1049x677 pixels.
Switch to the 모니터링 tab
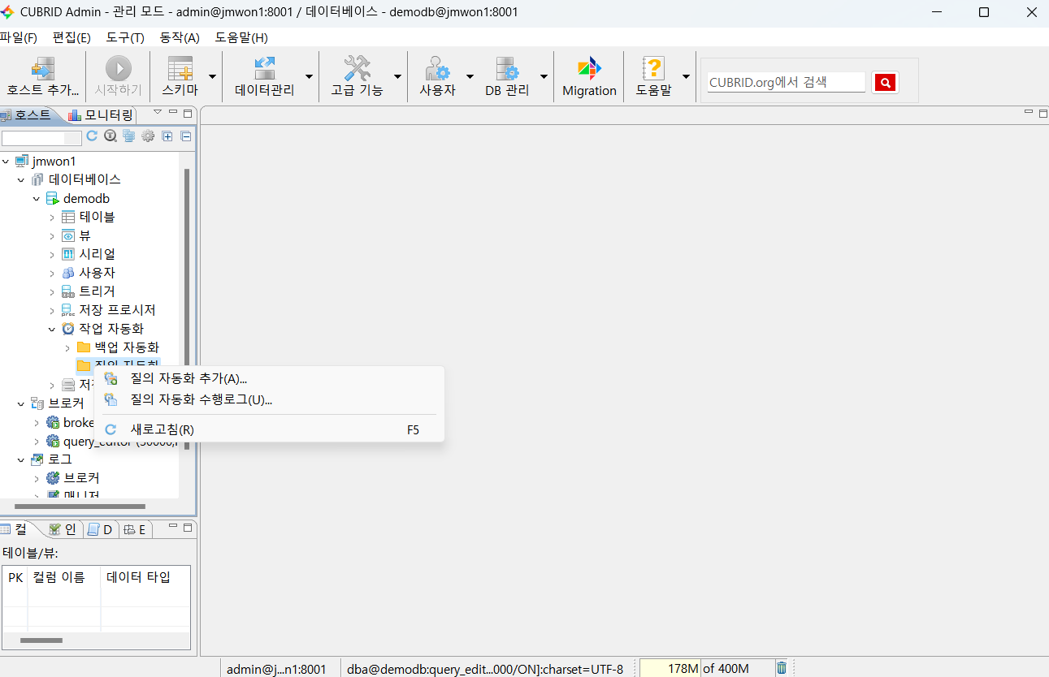pos(102,115)
